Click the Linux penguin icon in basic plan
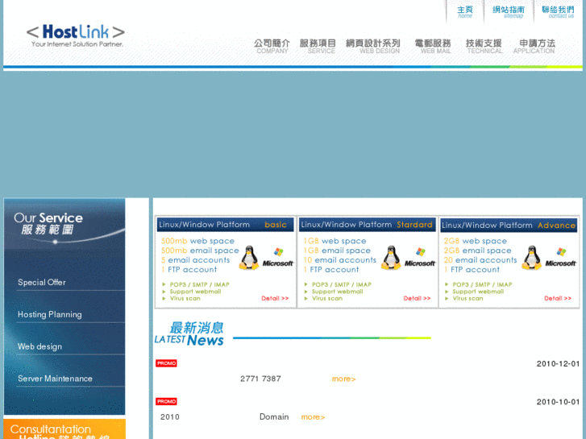The image size is (586, 439). (x=249, y=258)
